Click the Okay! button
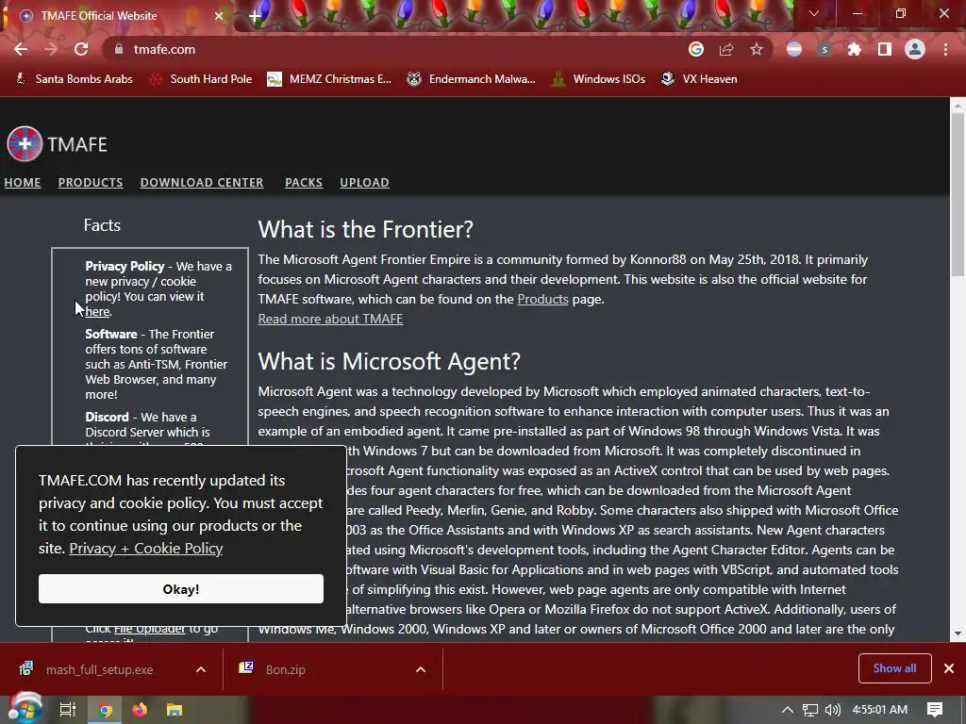 point(181,589)
